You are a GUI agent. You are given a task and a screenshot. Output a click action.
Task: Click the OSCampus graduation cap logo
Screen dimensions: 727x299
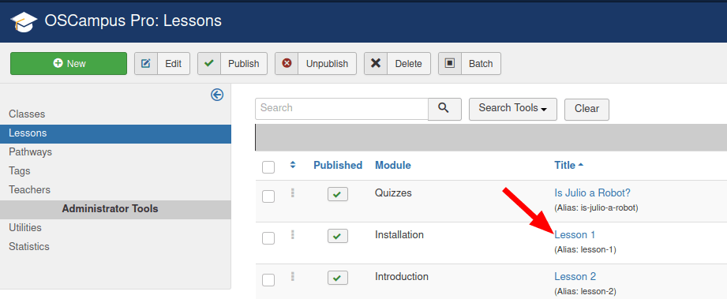24,21
